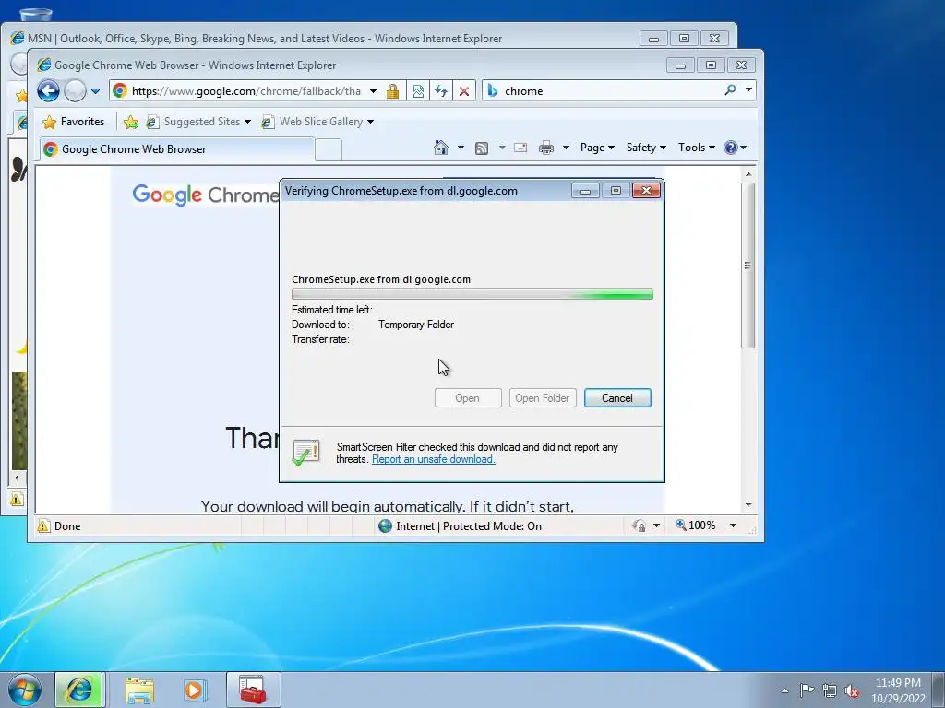Click the disabled Forward arrow button
The width and height of the screenshot is (945, 708).
75,91
